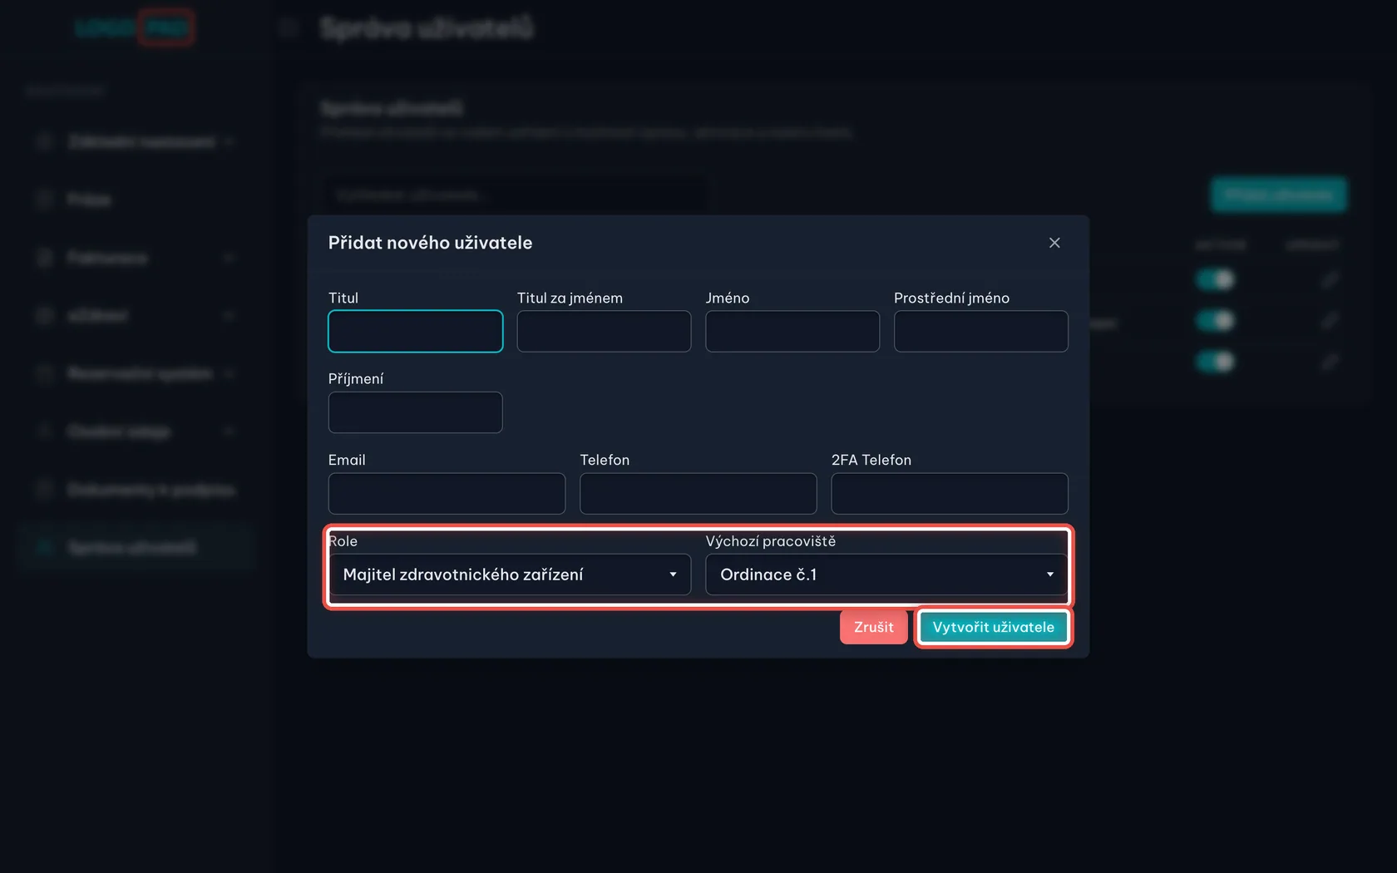Viewport: 1397px width, 873px height.
Task: Focus the Titul input field
Action: [416, 331]
